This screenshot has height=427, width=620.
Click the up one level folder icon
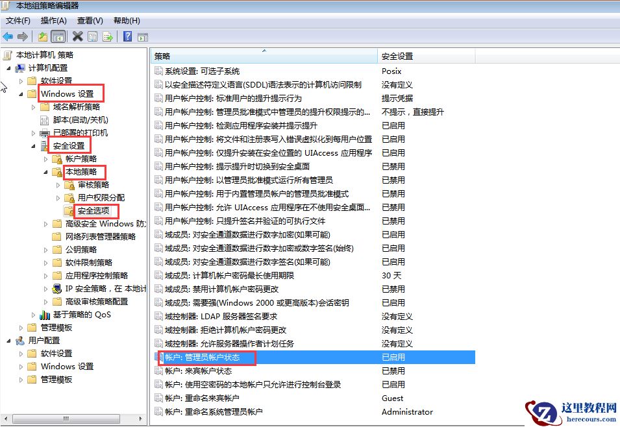point(42,36)
